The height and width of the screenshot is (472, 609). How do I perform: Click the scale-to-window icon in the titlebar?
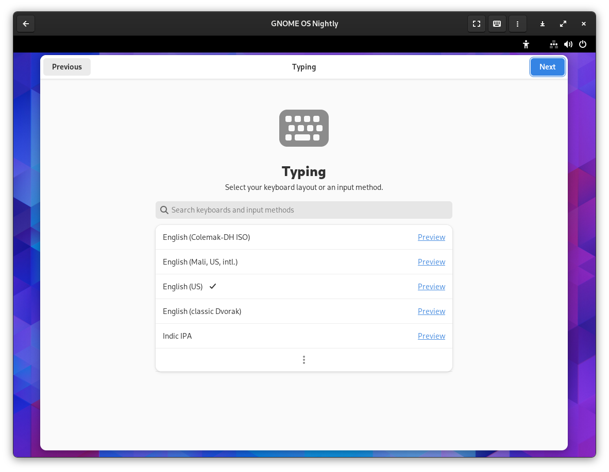pyautogui.click(x=563, y=24)
